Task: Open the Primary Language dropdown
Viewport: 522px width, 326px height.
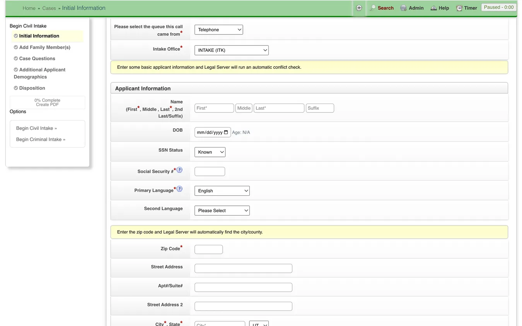Action: pyautogui.click(x=222, y=191)
